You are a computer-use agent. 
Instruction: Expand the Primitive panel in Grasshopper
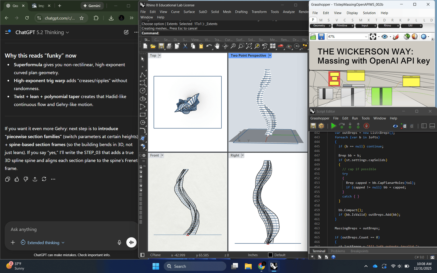pos(353,26)
